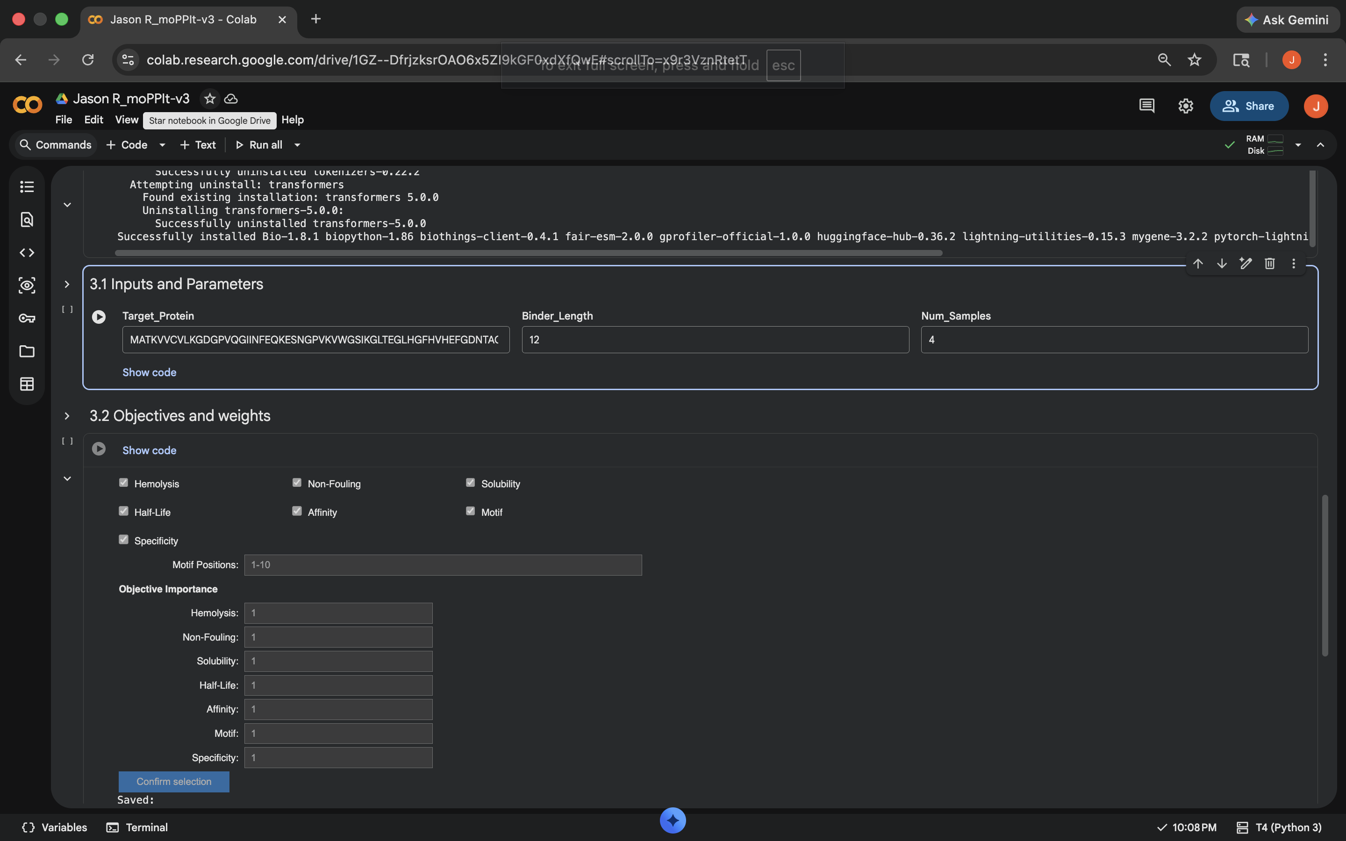Screen dimensions: 1346x841
Task: Open the Edit menu
Action: (93, 120)
